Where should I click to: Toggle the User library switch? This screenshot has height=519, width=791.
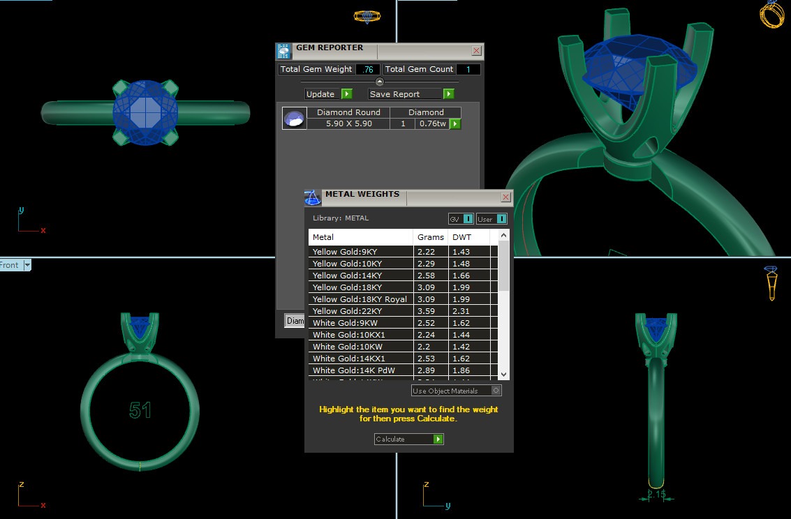point(501,219)
